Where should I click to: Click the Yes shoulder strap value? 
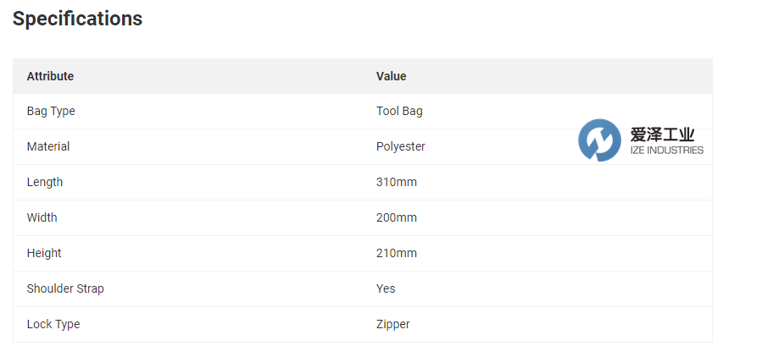pyautogui.click(x=386, y=288)
